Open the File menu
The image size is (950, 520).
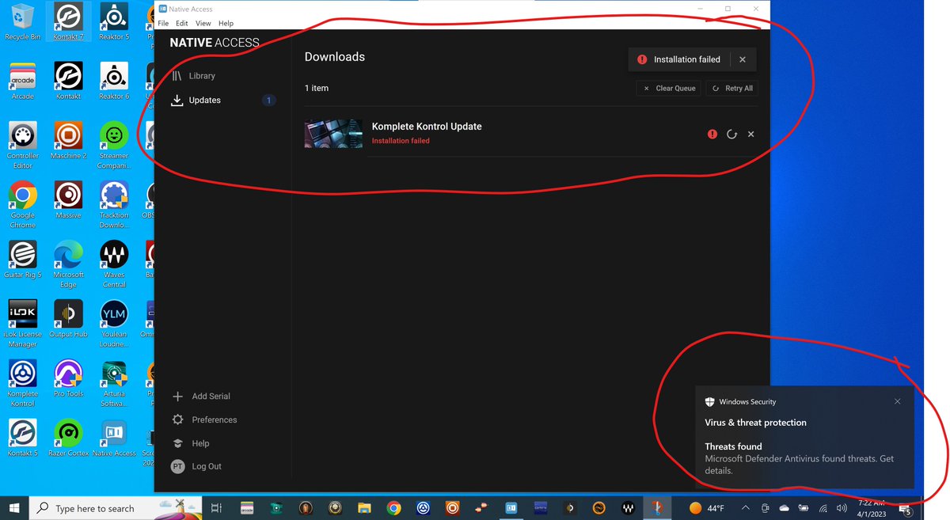coord(163,24)
